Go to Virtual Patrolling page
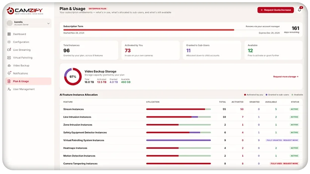This screenshot has height=174, width=310. (x=28, y=58)
